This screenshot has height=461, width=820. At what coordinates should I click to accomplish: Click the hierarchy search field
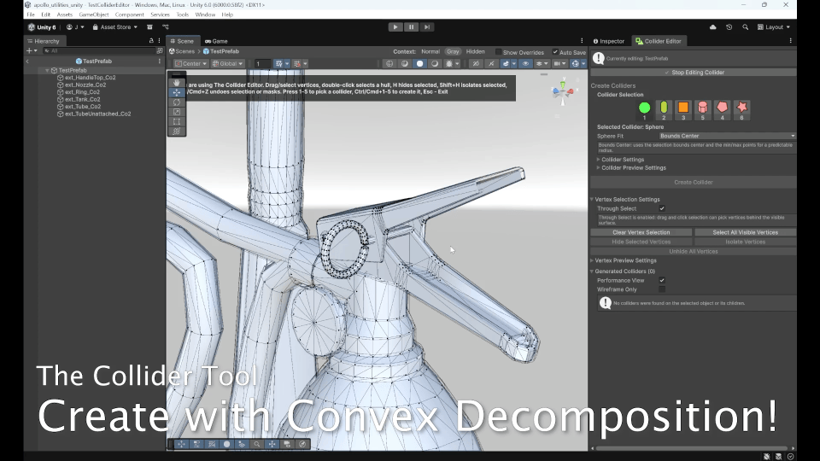click(x=99, y=50)
